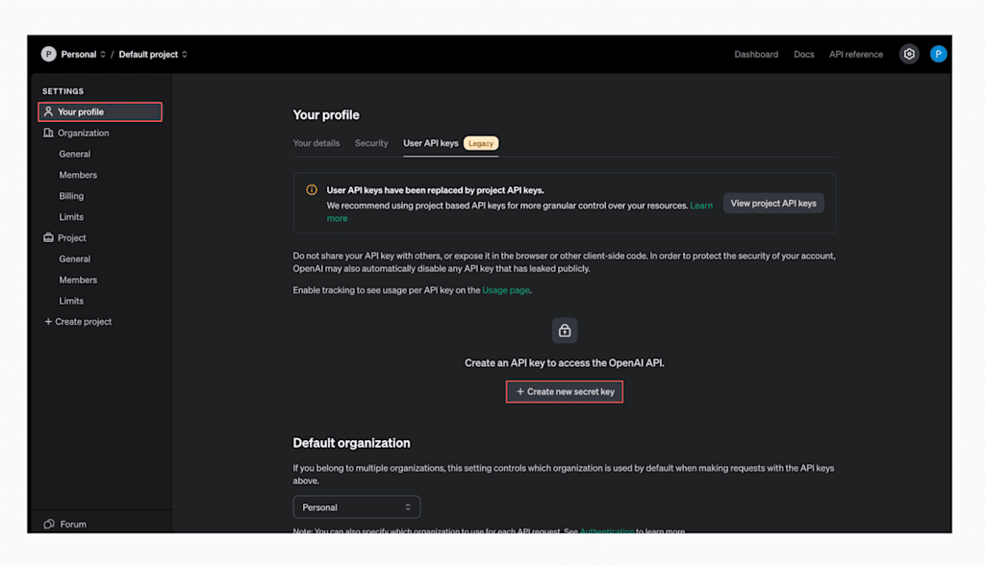Expand the Personal organization switcher
985x565 pixels.
(83, 54)
